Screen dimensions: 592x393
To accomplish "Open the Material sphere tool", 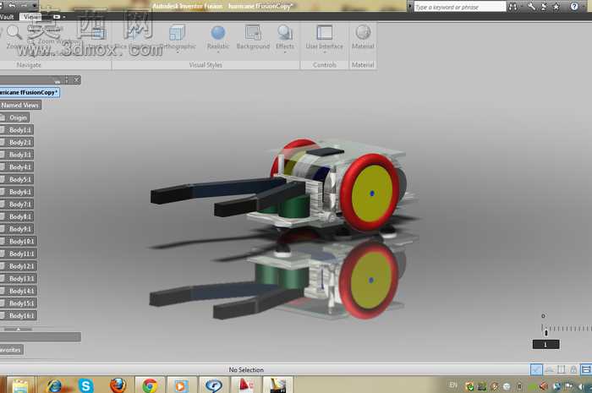I will tap(363, 36).
